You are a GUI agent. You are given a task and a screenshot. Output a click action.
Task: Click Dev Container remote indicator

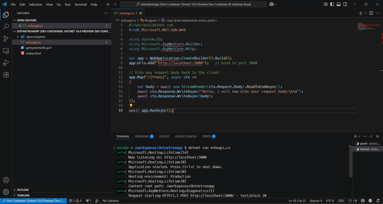[33, 201]
